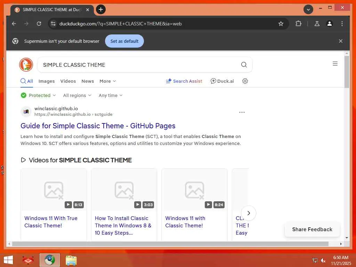The image size is (356, 267).
Task: Open the tab search dropdown
Action: click(308, 9)
